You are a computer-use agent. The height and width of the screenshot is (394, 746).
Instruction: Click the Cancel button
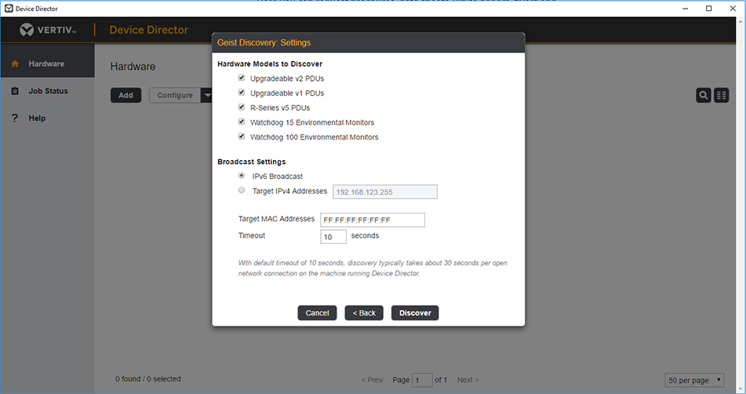(x=318, y=313)
